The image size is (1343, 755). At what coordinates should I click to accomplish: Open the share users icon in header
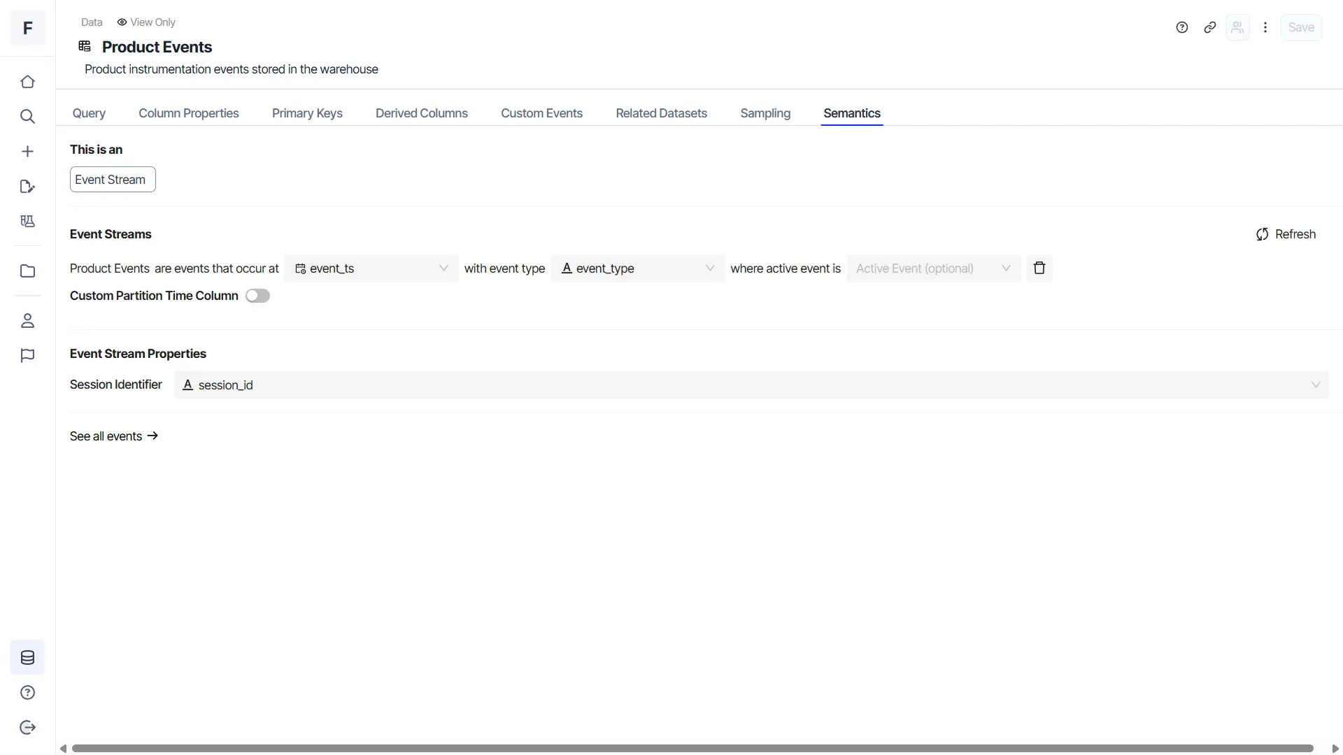pyautogui.click(x=1238, y=27)
